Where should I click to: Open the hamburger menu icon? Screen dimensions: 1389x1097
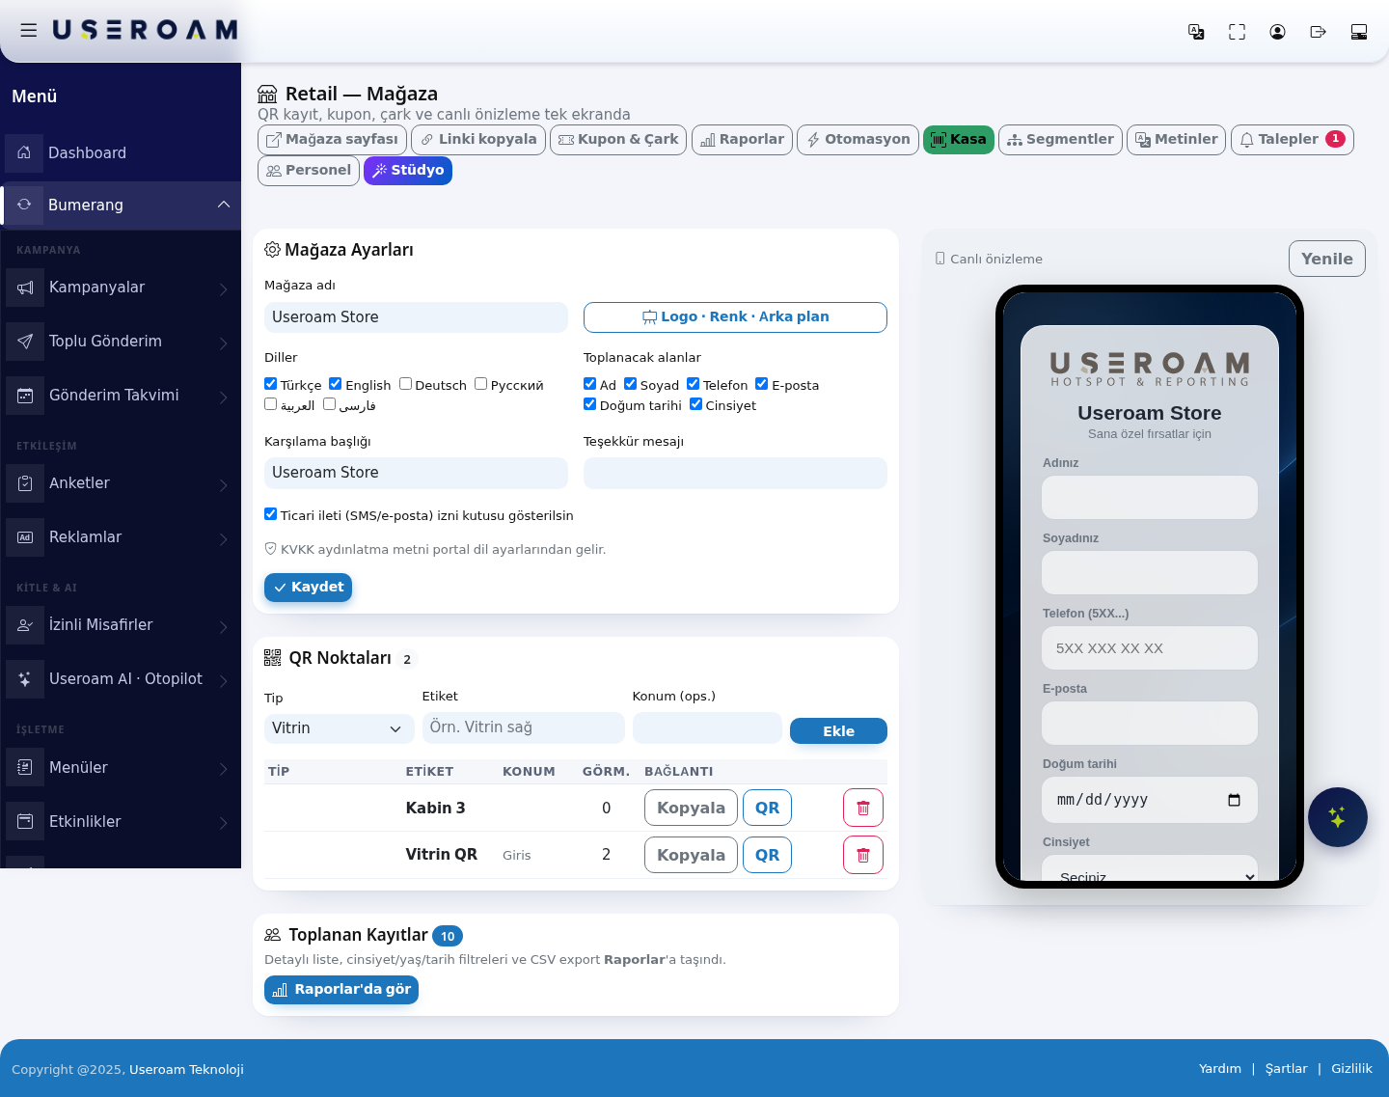tap(29, 31)
